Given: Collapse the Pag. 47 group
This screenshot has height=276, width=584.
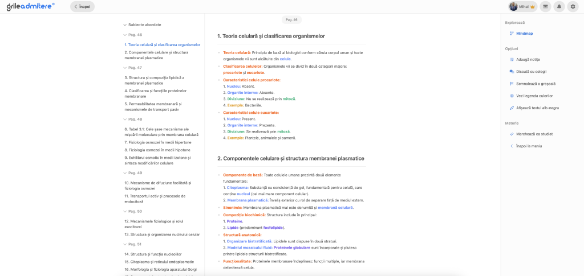Looking at the screenshot, I should pyautogui.click(x=125, y=68).
